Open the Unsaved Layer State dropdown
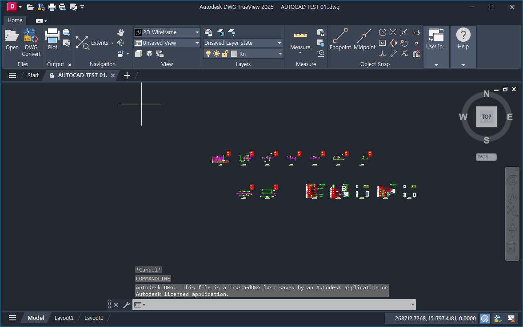523x327 pixels. point(243,43)
